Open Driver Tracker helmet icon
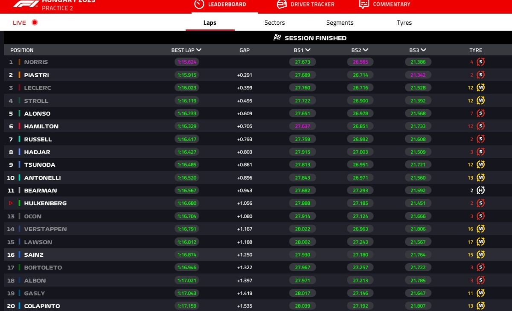The image size is (512, 311). click(x=282, y=4)
